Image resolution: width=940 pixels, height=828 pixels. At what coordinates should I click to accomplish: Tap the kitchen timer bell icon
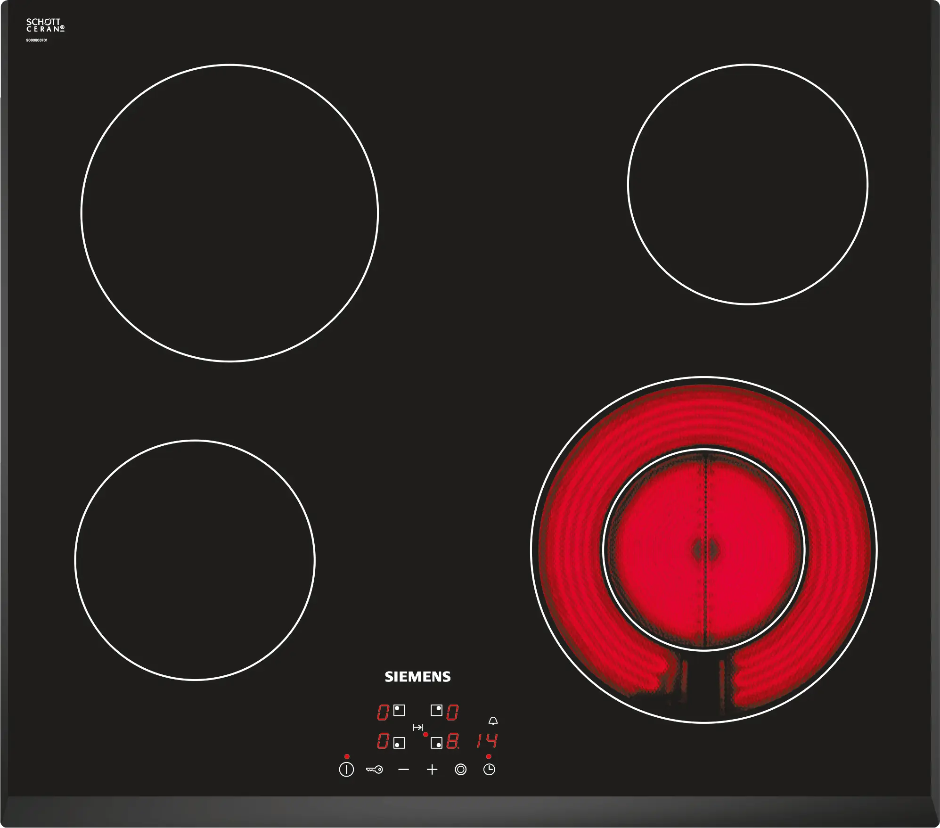(493, 721)
